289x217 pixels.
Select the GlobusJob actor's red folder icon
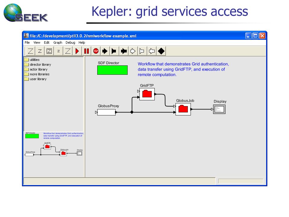point(183,109)
